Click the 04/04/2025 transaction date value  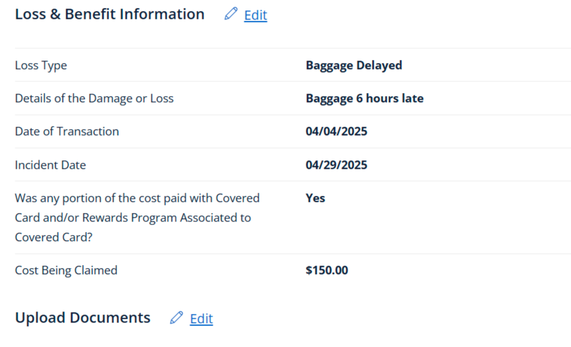pos(336,131)
